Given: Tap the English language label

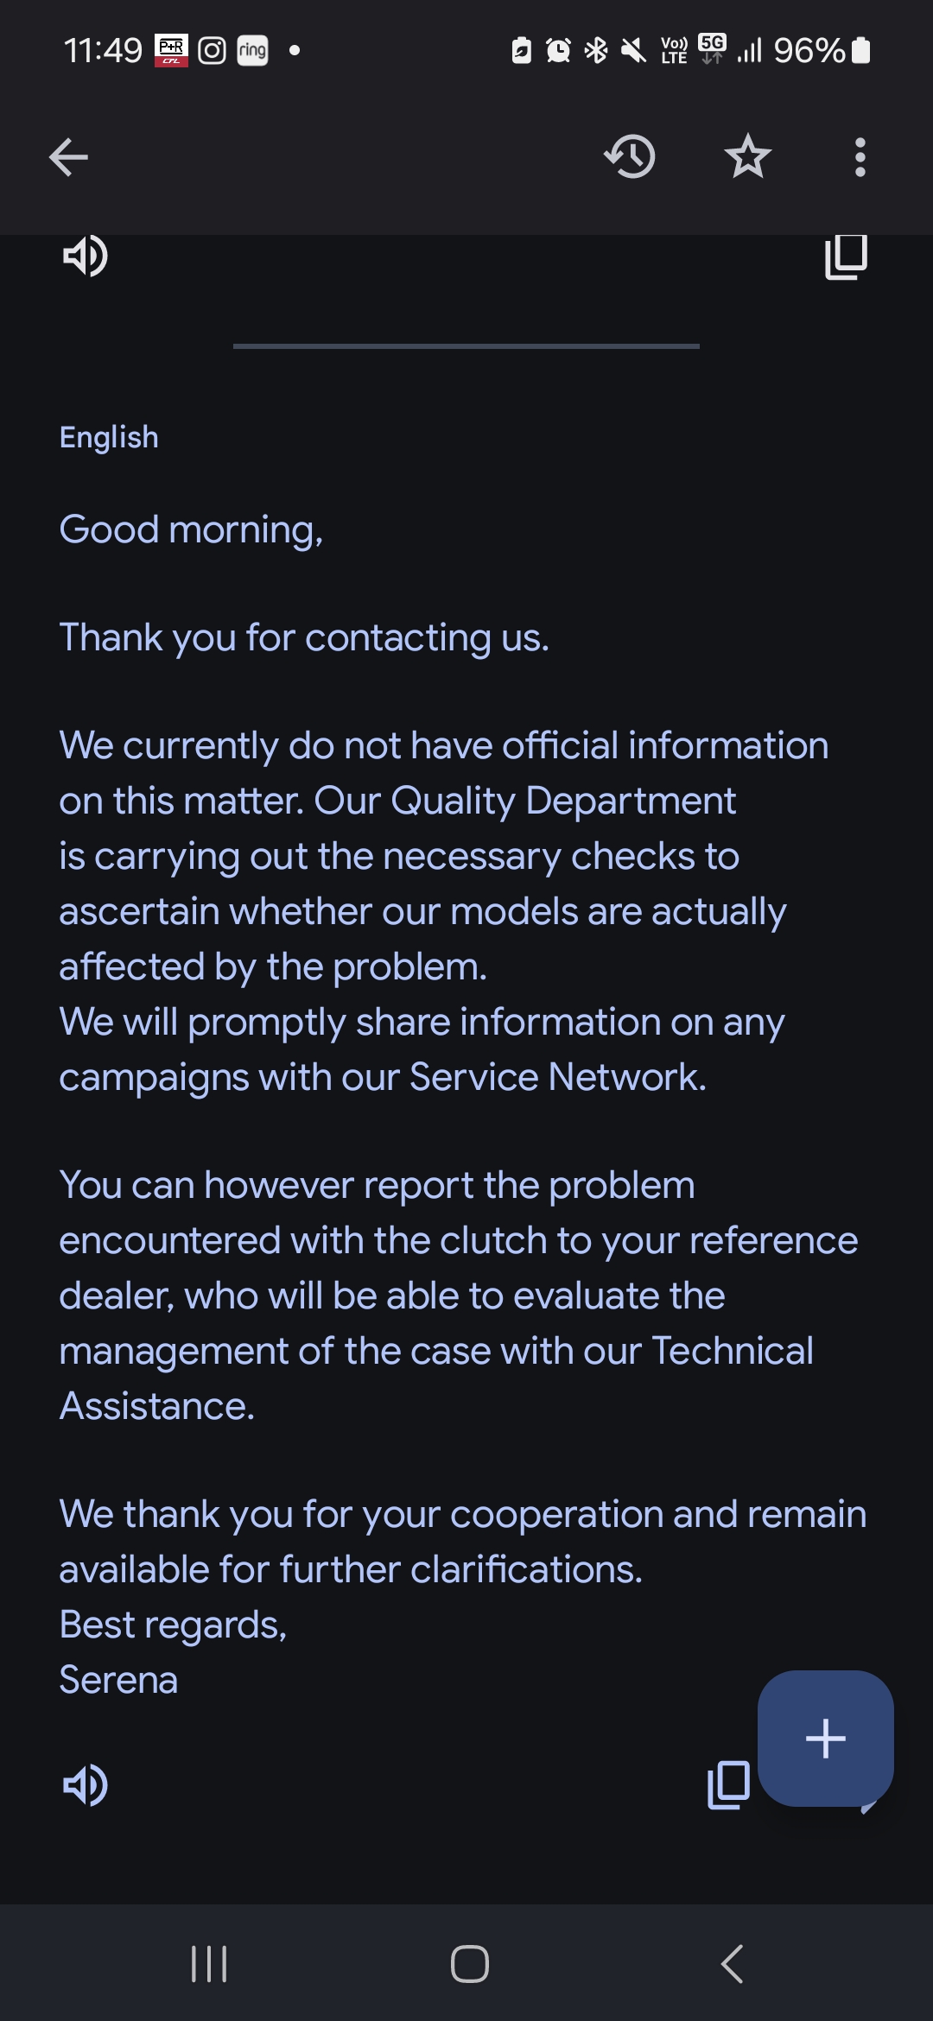Looking at the screenshot, I should pos(109,437).
